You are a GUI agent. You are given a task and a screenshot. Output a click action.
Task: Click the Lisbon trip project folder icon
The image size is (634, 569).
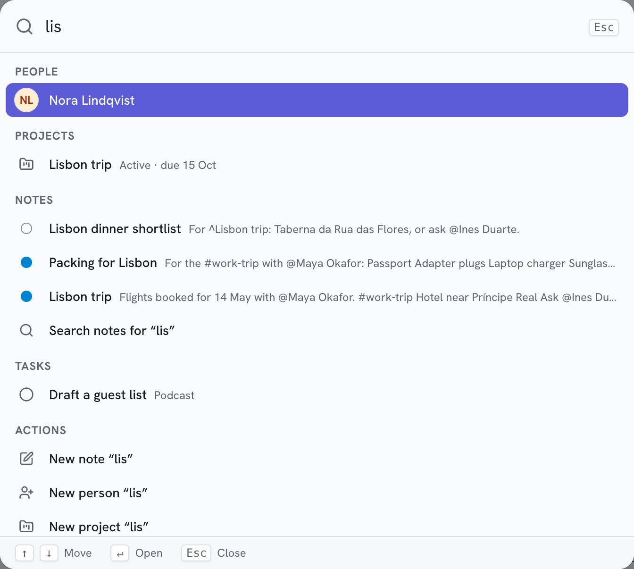[26, 164]
